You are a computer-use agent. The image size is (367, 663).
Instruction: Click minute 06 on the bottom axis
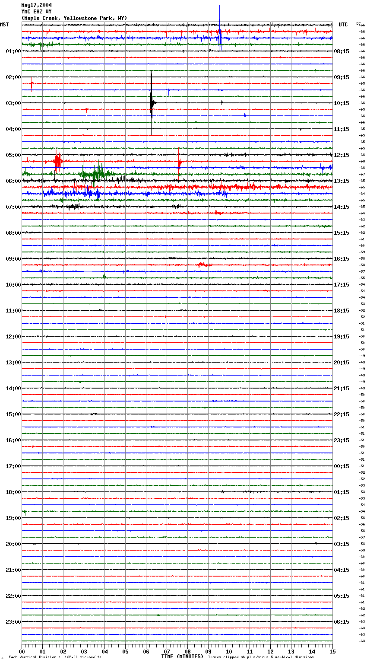click(146, 651)
